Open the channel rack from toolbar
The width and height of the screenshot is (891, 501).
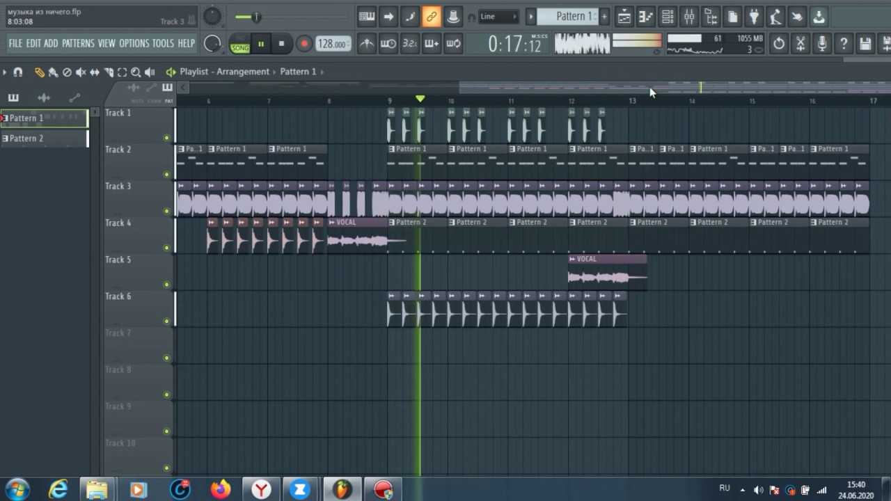coord(668,17)
